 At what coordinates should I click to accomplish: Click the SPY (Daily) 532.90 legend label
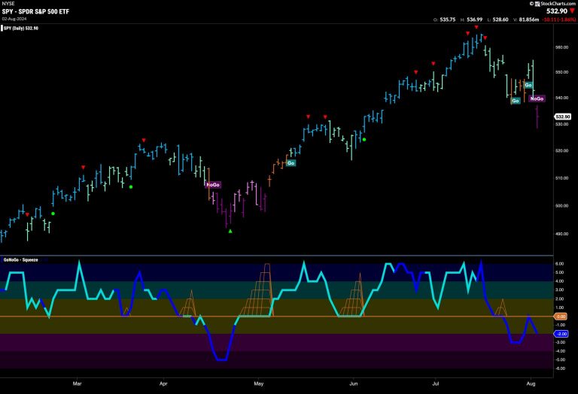point(21,29)
